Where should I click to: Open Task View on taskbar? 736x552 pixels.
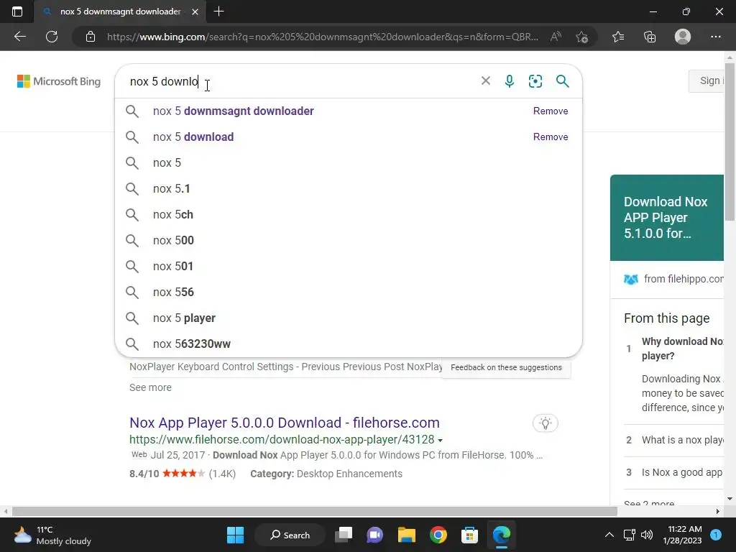click(344, 535)
